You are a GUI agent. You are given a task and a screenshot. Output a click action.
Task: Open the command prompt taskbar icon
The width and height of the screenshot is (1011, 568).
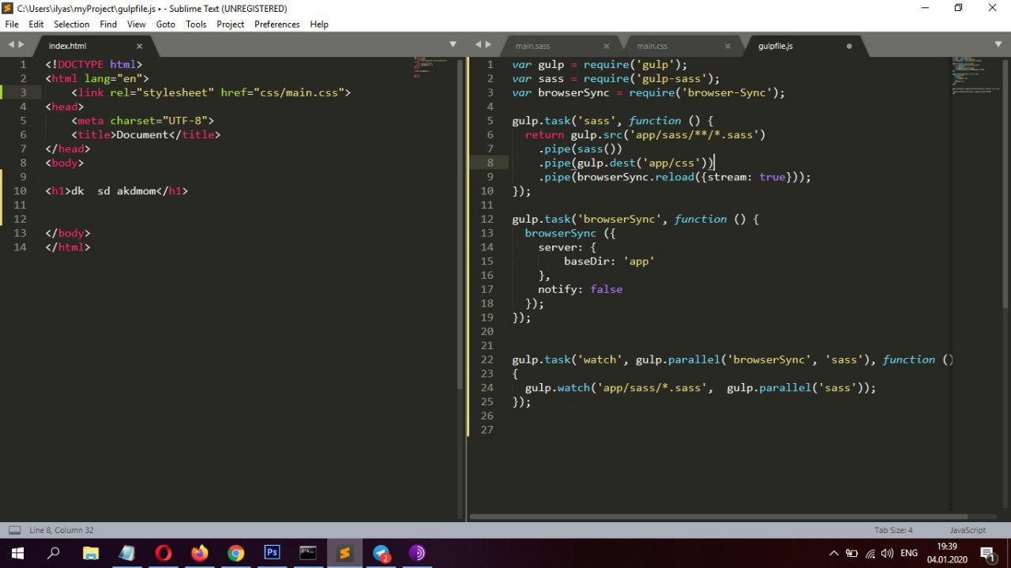(309, 553)
